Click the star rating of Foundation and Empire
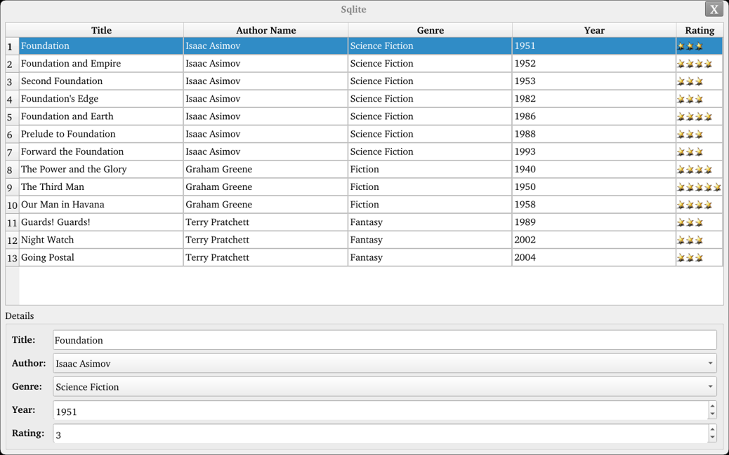Image resolution: width=729 pixels, height=455 pixels. 695,64
